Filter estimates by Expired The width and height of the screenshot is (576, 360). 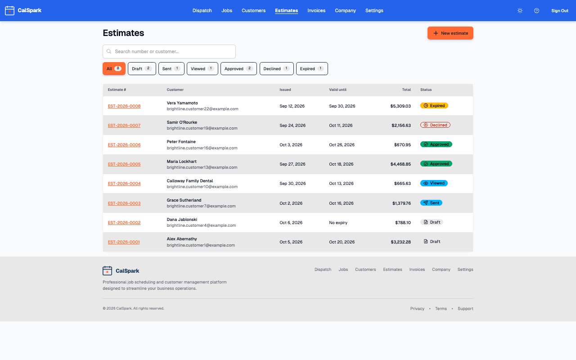click(x=312, y=68)
